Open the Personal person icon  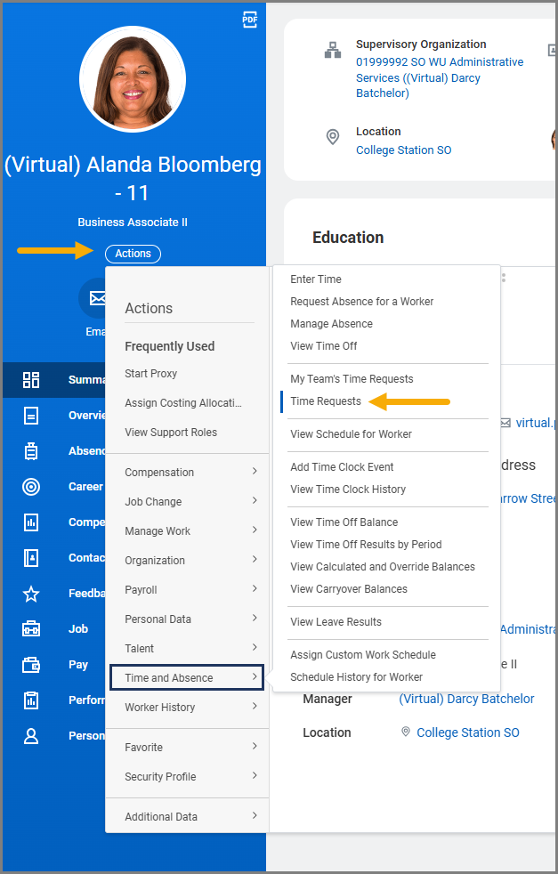31,736
